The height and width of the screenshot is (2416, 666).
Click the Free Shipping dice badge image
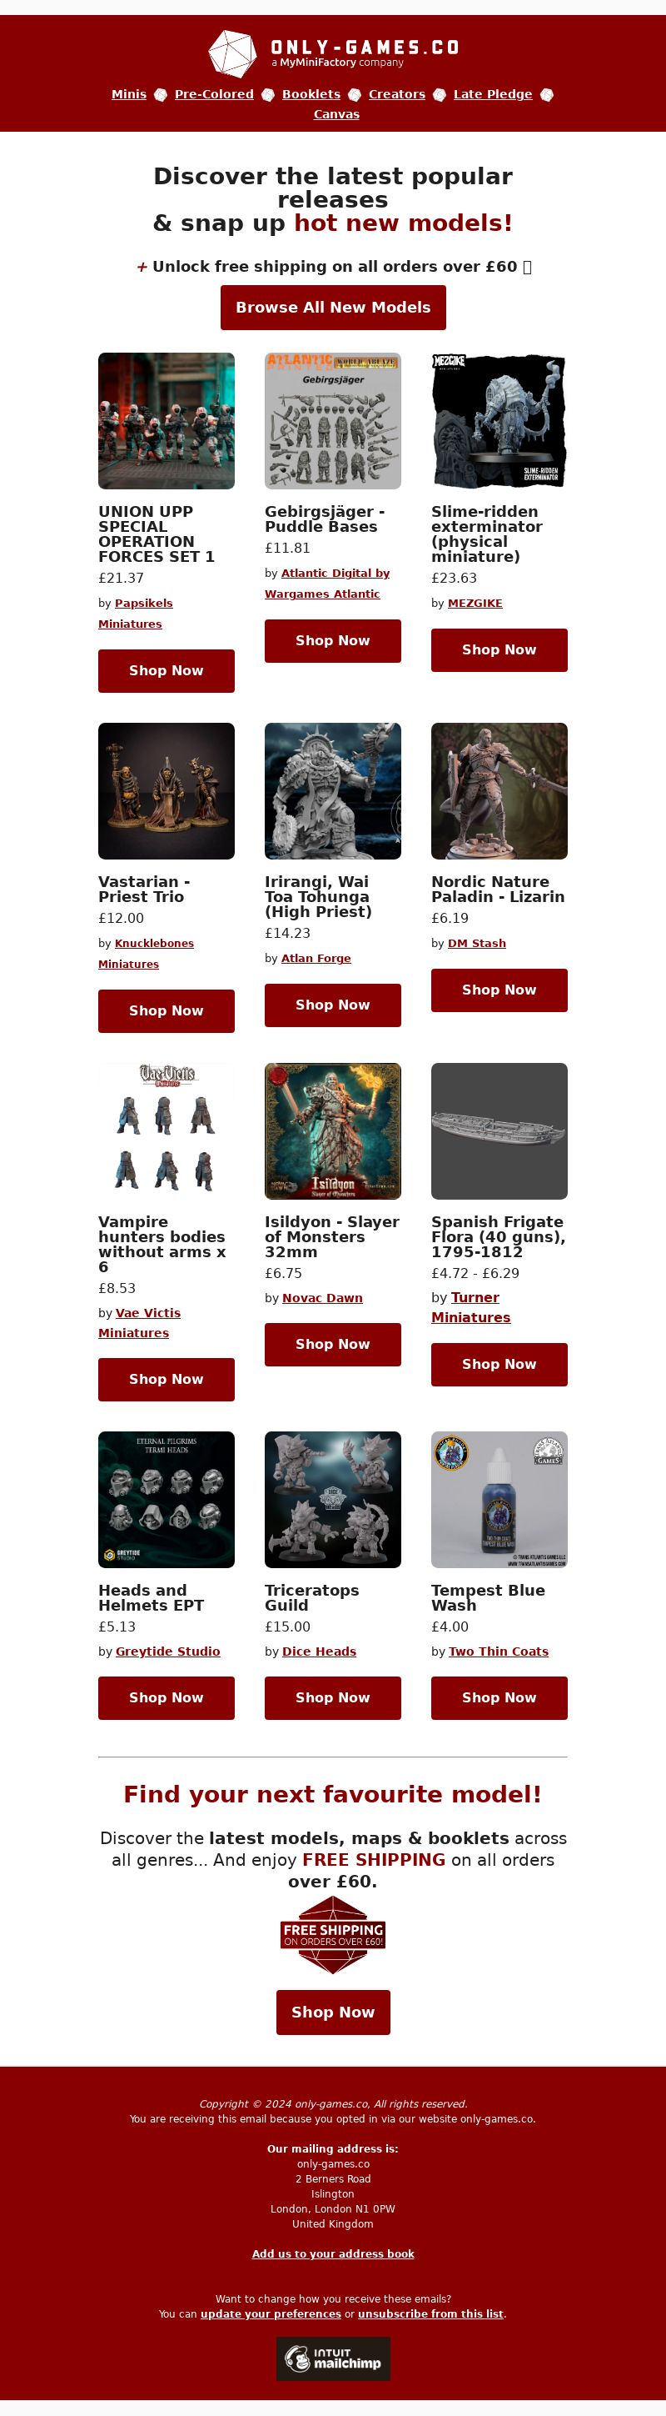click(332, 1935)
